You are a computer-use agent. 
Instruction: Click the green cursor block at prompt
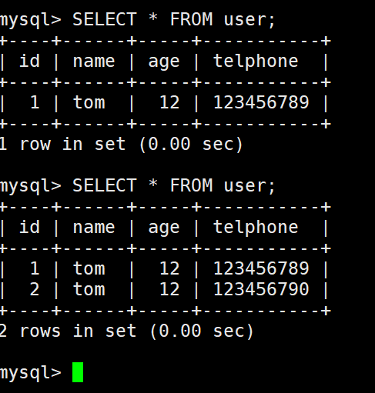pos(78,372)
